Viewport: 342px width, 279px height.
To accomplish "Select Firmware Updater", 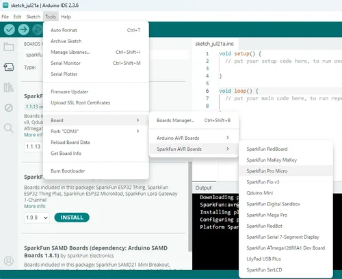I will coord(96,91).
